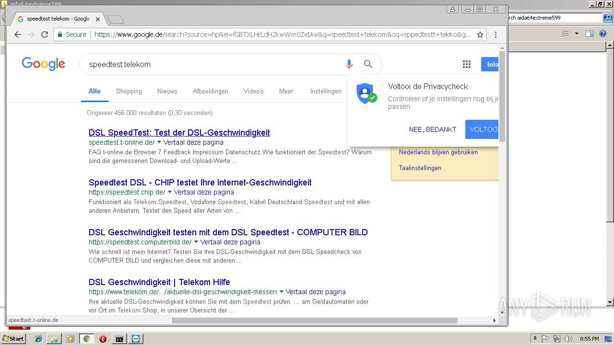Select the 'speedtest telekom' browser tab
Image resolution: width=614 pixels, height=345 pixels.
pyautogui.click(x=58, y=19)
